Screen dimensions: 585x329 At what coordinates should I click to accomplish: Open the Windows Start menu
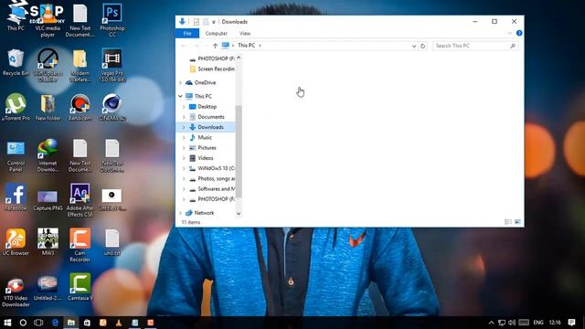point(7,323)
